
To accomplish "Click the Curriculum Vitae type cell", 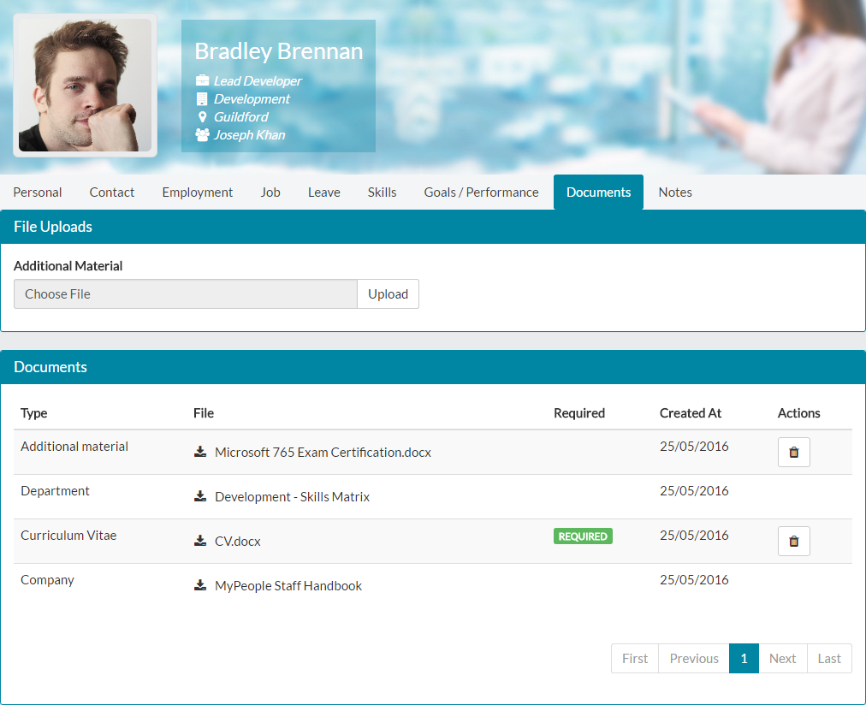I will (68, 536).
